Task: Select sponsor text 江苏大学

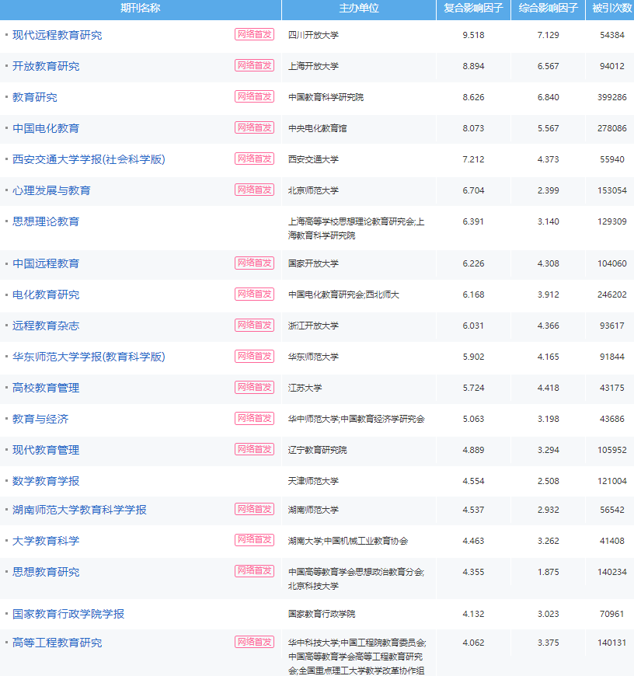Action: point(305,388)
